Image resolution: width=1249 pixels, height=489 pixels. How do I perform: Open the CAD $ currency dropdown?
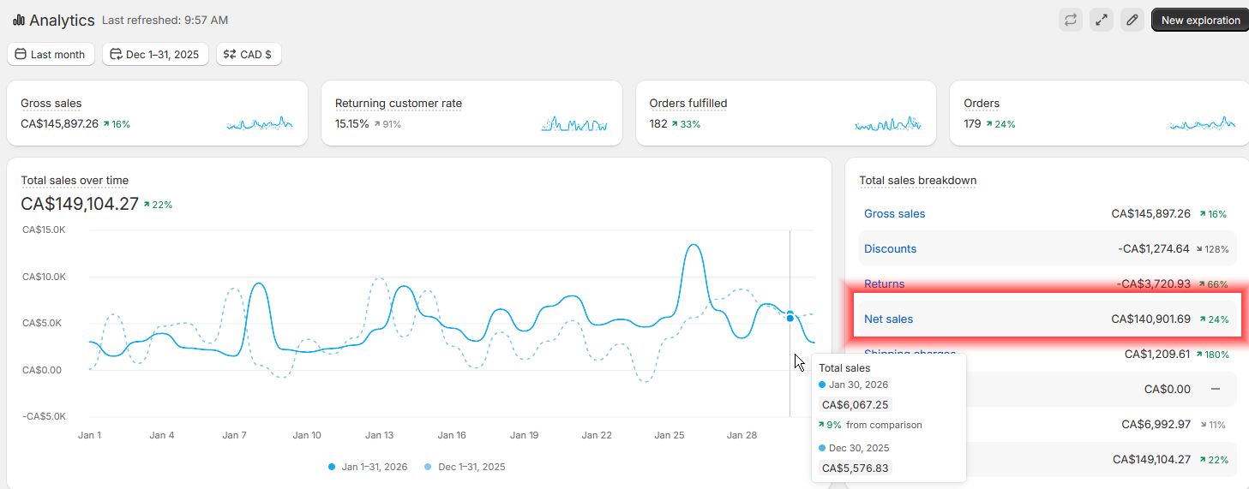click(x=249, y=54)
